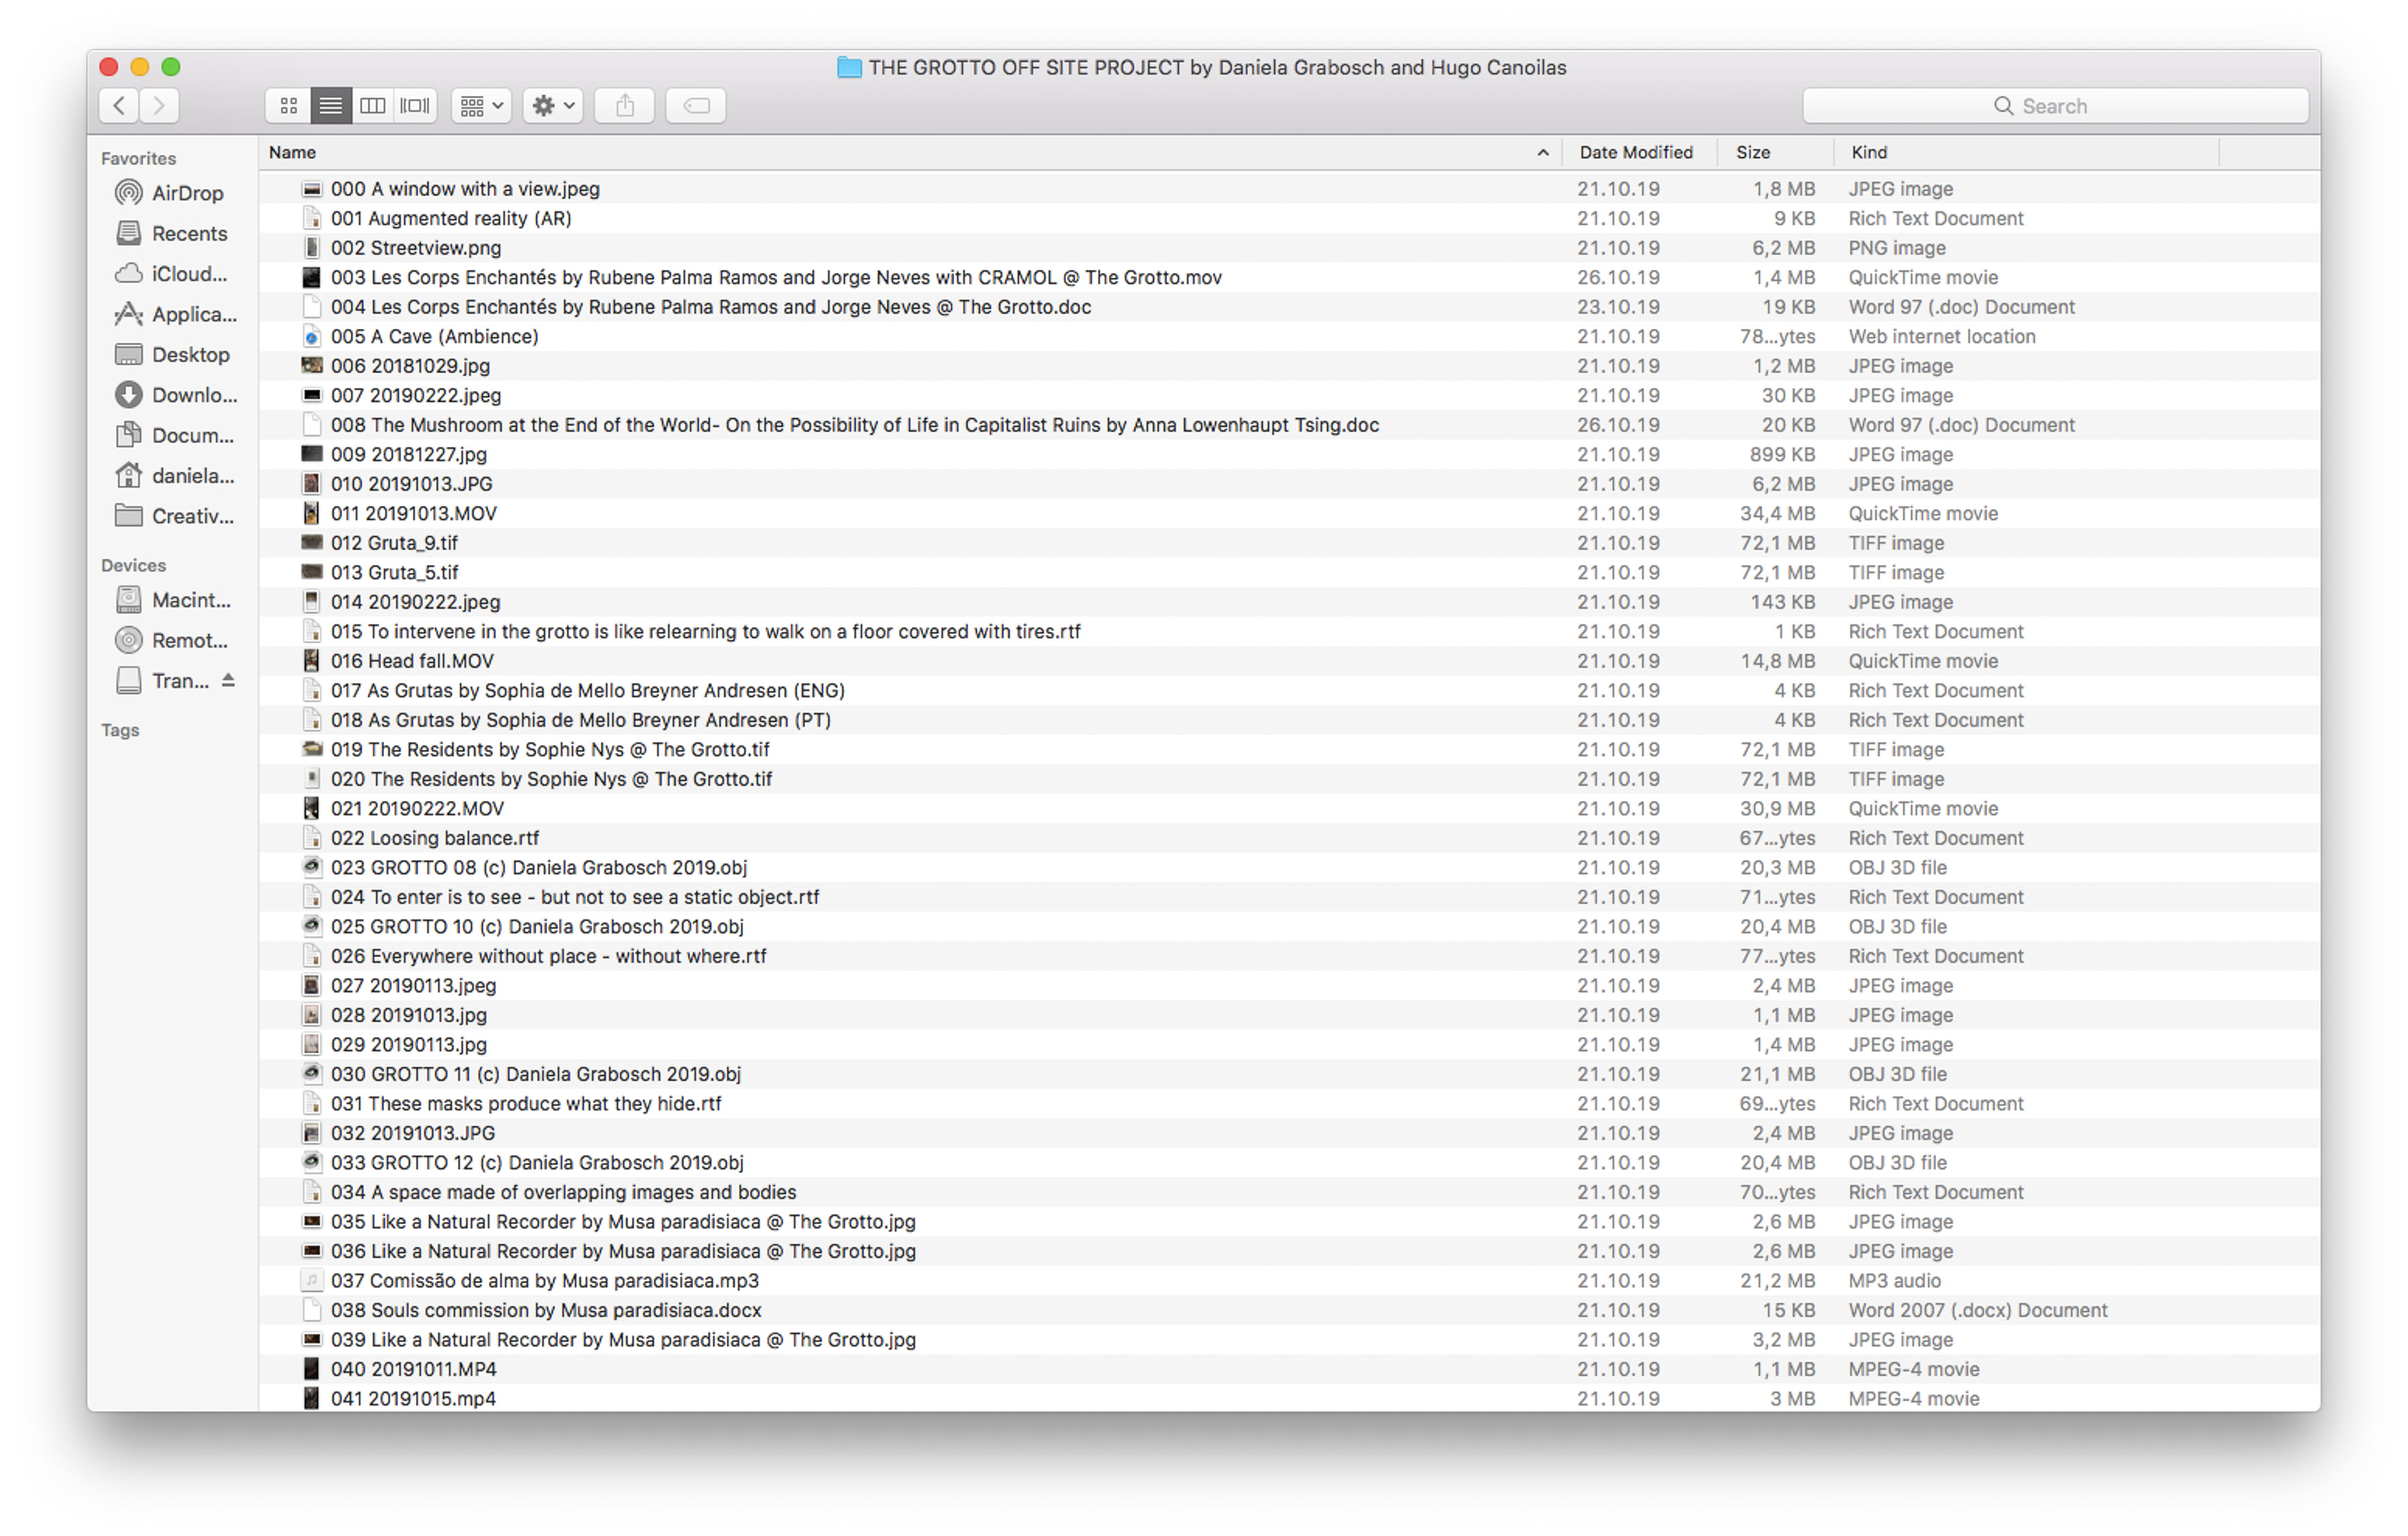Image resolution: width=2408 pixels, height=1536 pixels.
Task: Click the Edit Tags toolbar icon
Action: pyautogui.click(x=696, y=105)
